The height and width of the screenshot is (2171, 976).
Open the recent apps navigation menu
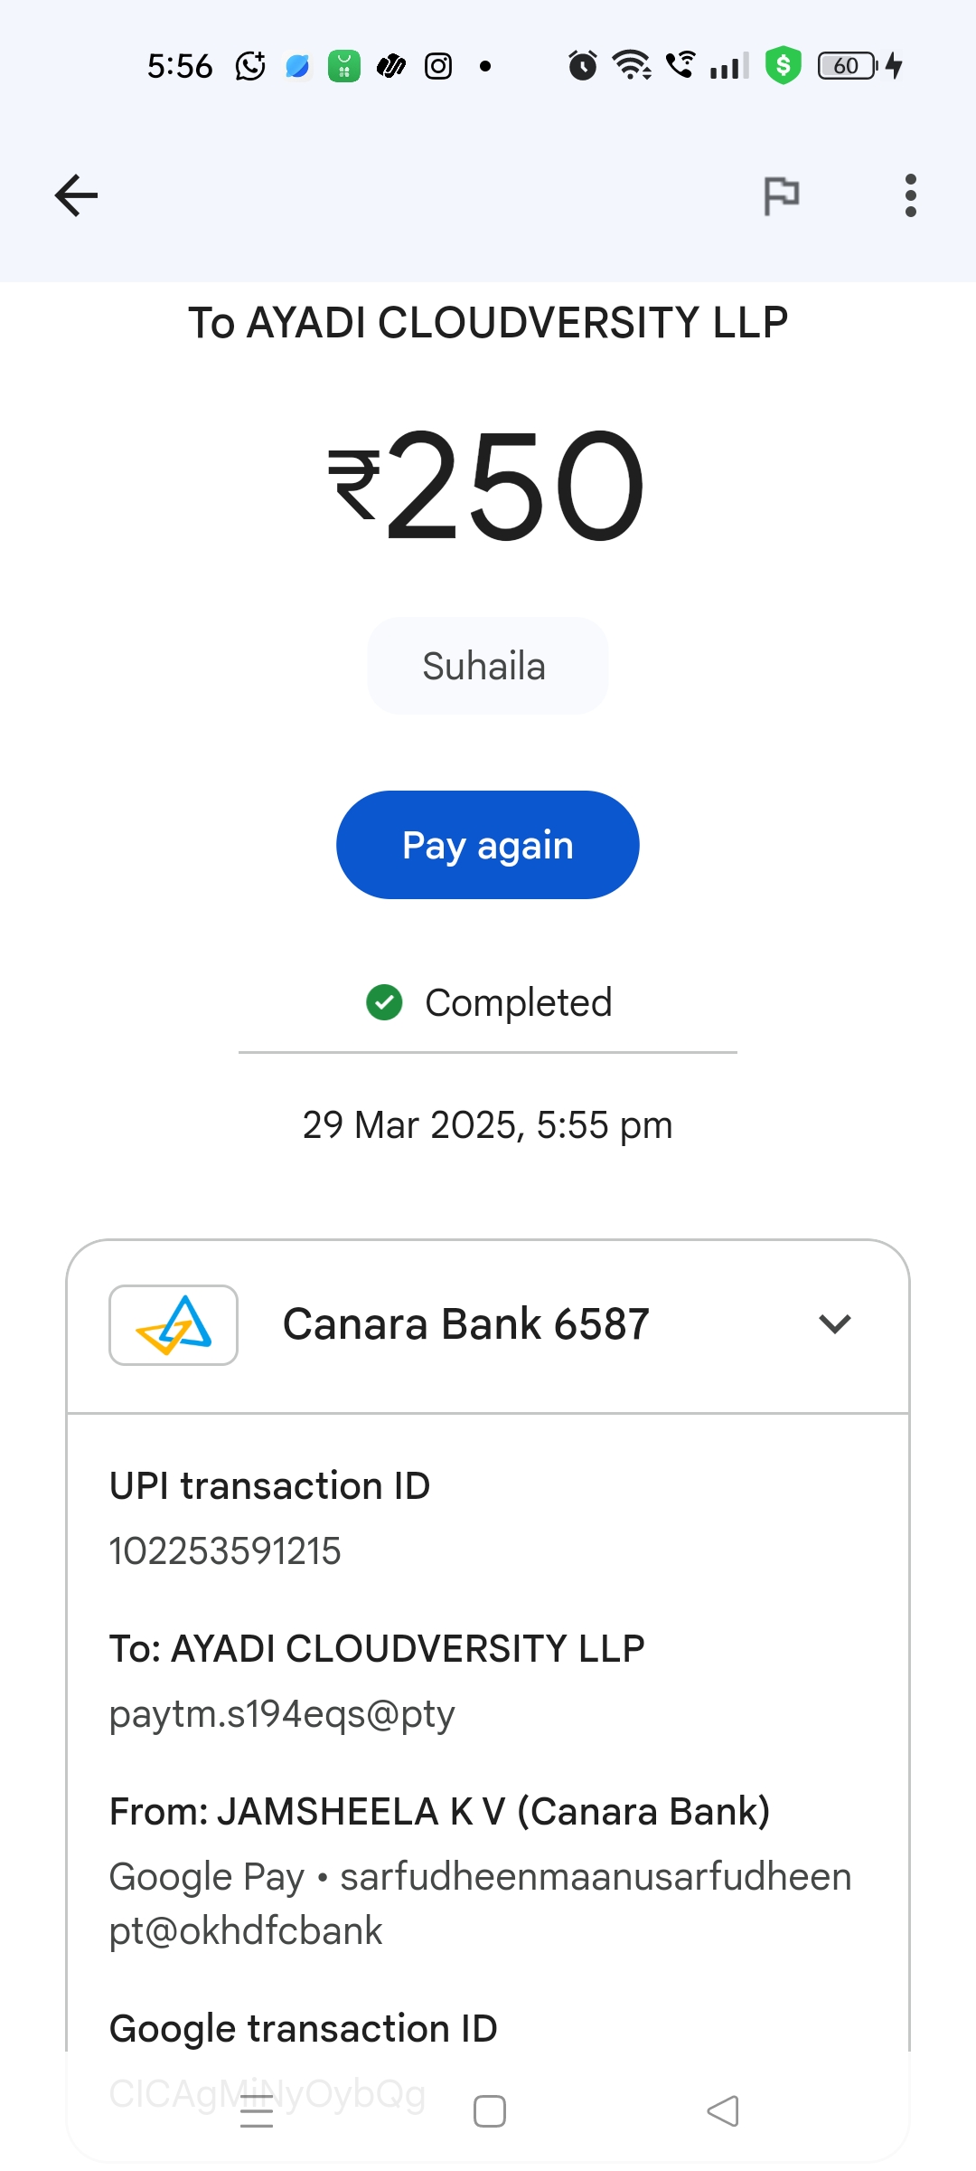257,2111
